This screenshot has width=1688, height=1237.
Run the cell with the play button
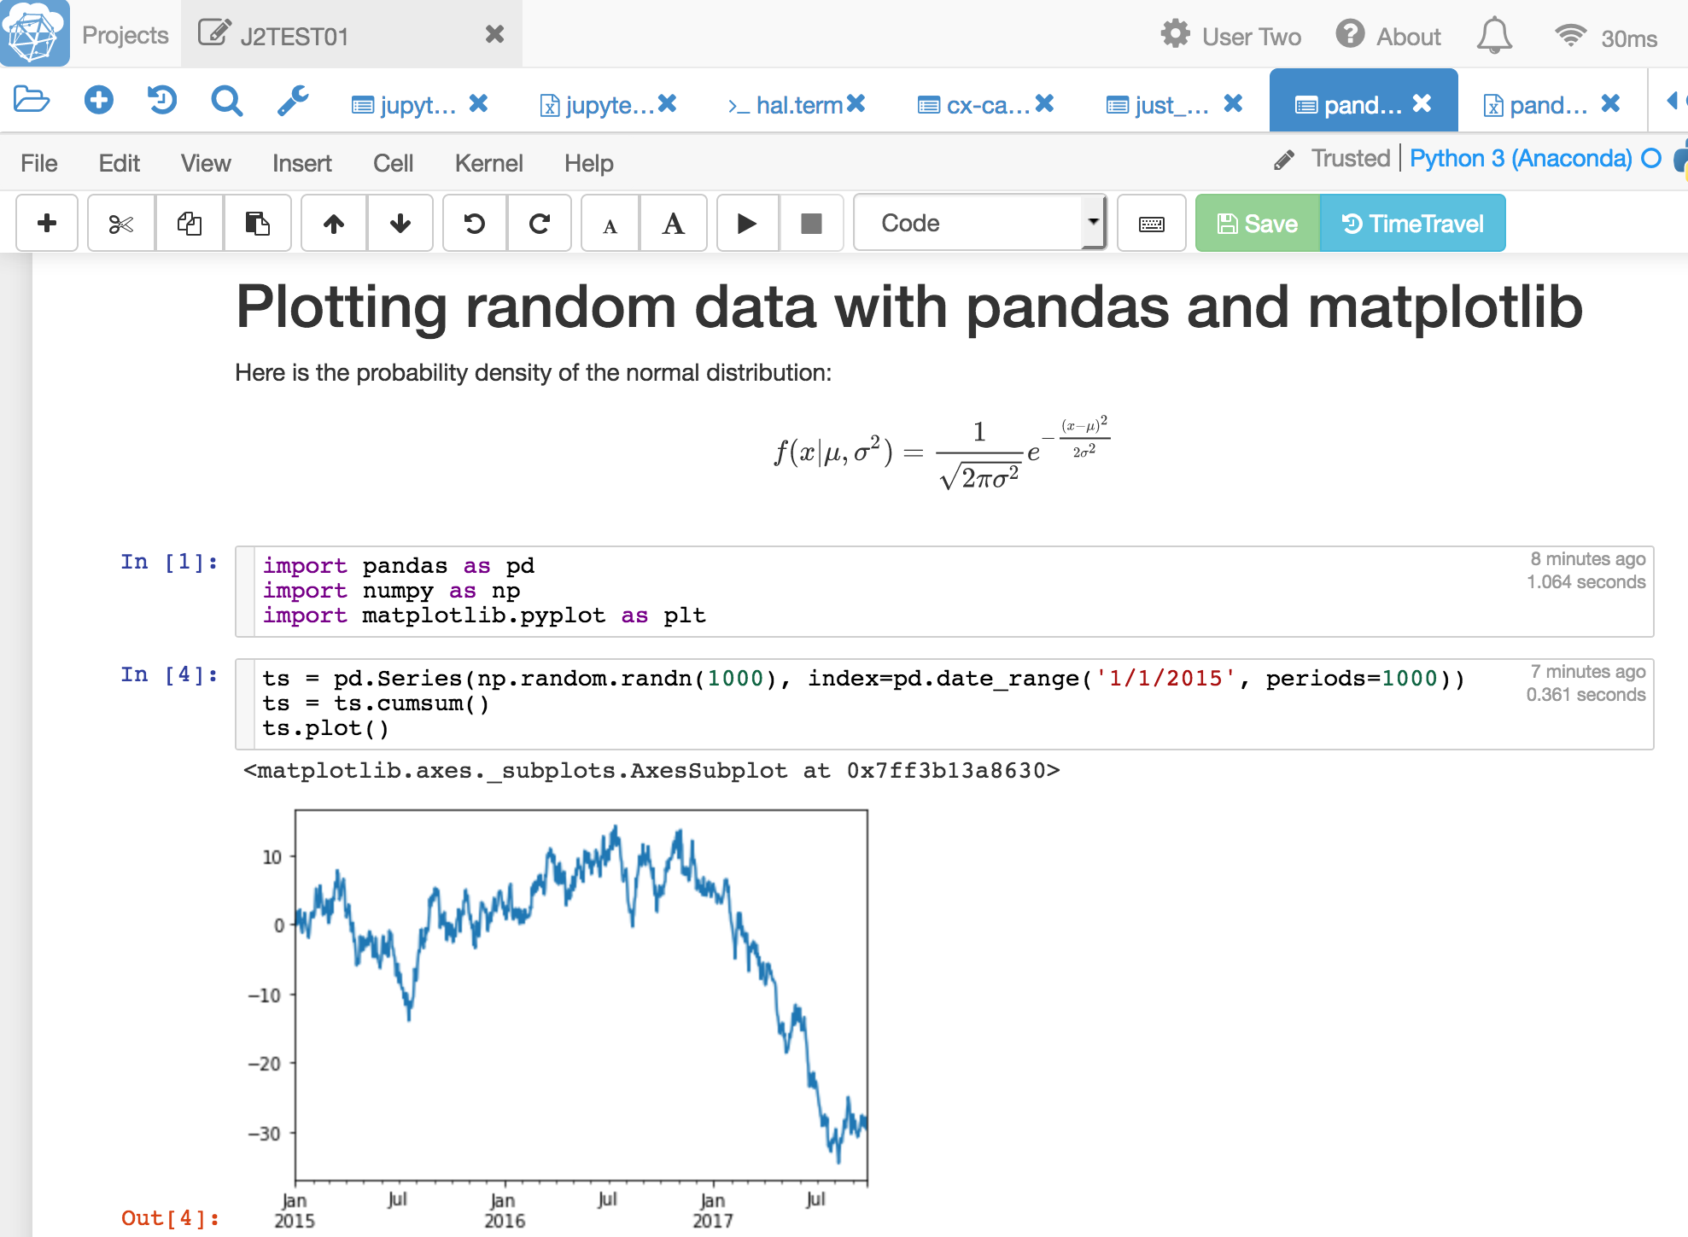747,224
